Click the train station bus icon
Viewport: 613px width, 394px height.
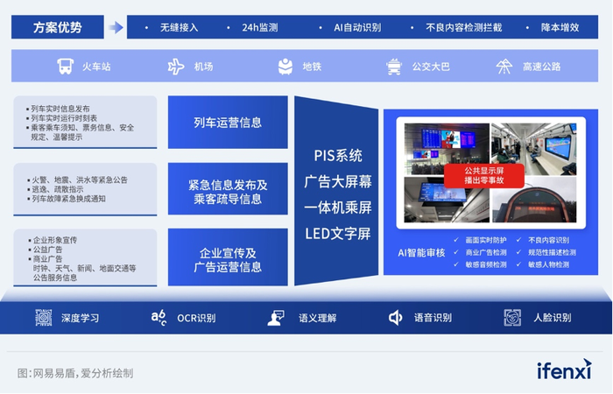(x=66, y=67)
